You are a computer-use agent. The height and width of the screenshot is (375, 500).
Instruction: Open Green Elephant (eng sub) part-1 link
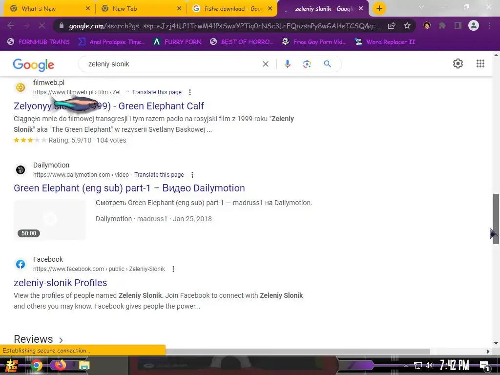pos(129,188)
